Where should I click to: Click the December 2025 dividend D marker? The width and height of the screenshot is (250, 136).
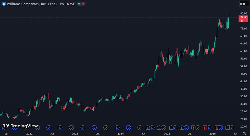point(209,127)
